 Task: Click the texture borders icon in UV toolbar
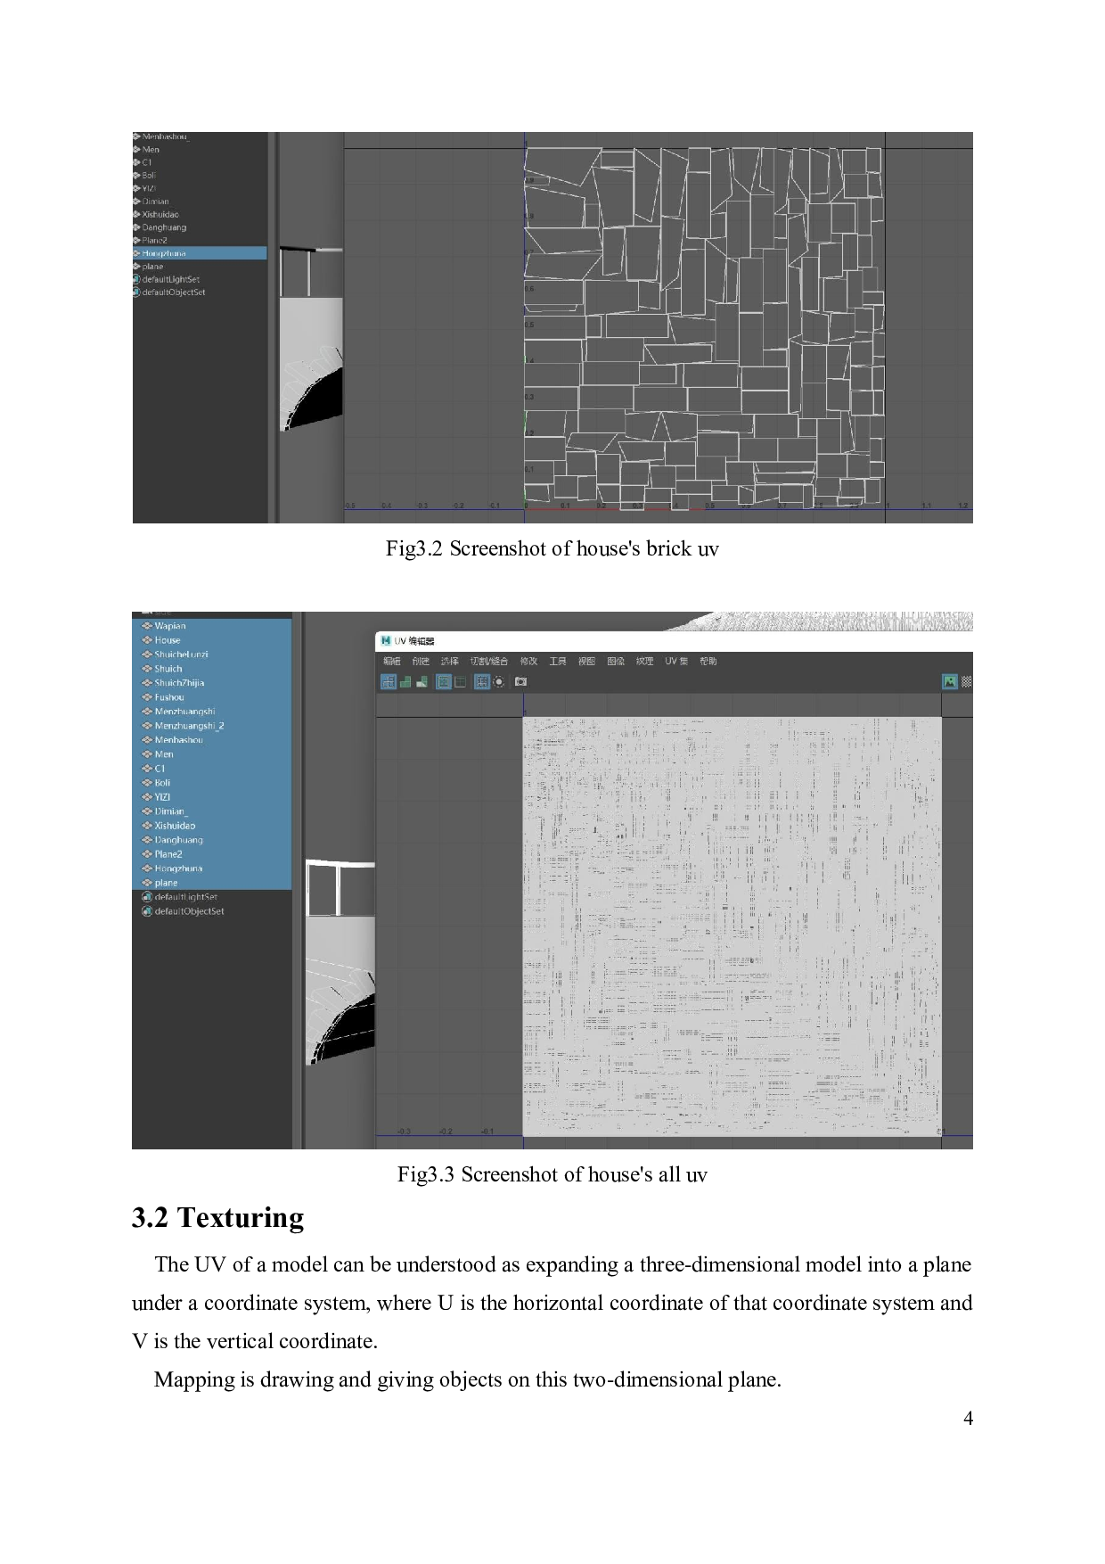tap(443, 682)
